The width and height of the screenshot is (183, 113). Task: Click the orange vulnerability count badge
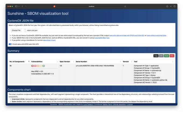(x=38, y=66)
